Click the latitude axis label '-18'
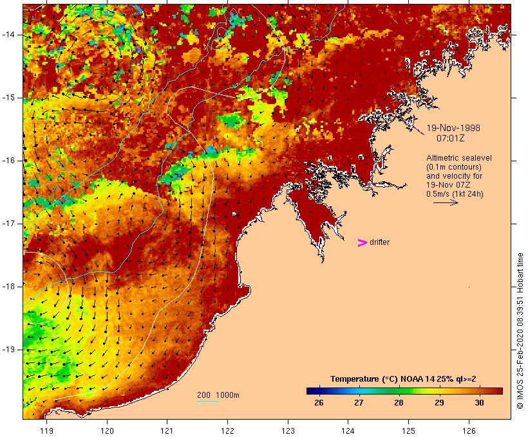This screenshot has width=528, height=437. pyautogui.click(x=8, y=287)
